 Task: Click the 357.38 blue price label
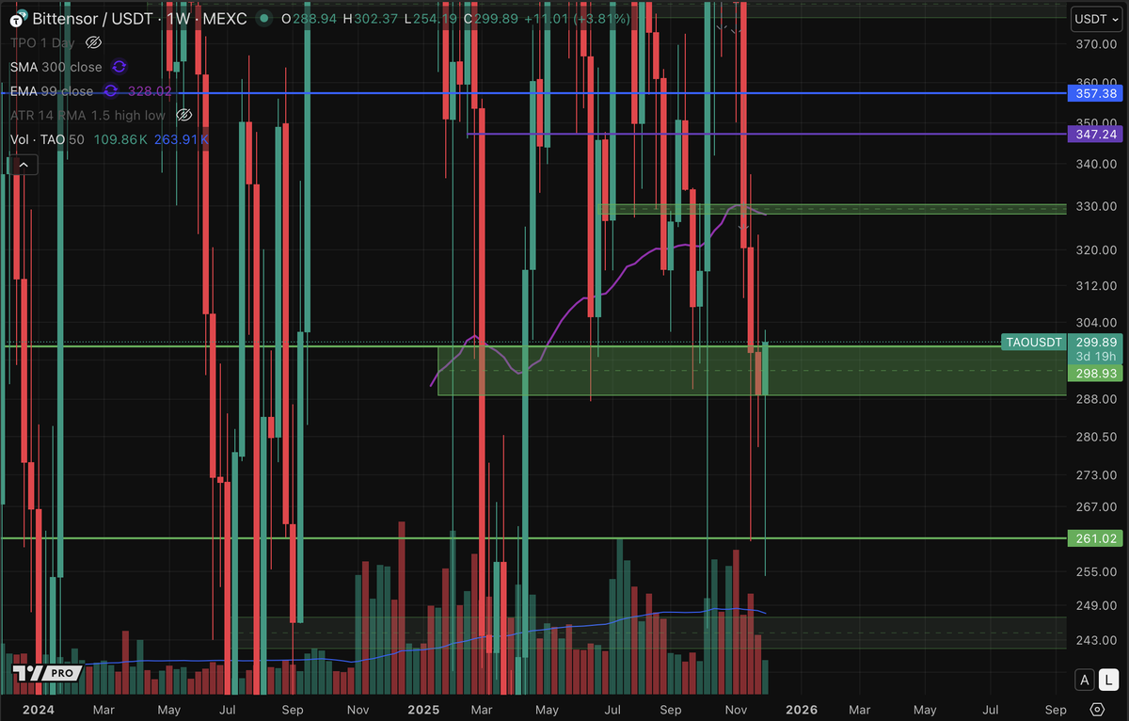[x=1095, y=93]
